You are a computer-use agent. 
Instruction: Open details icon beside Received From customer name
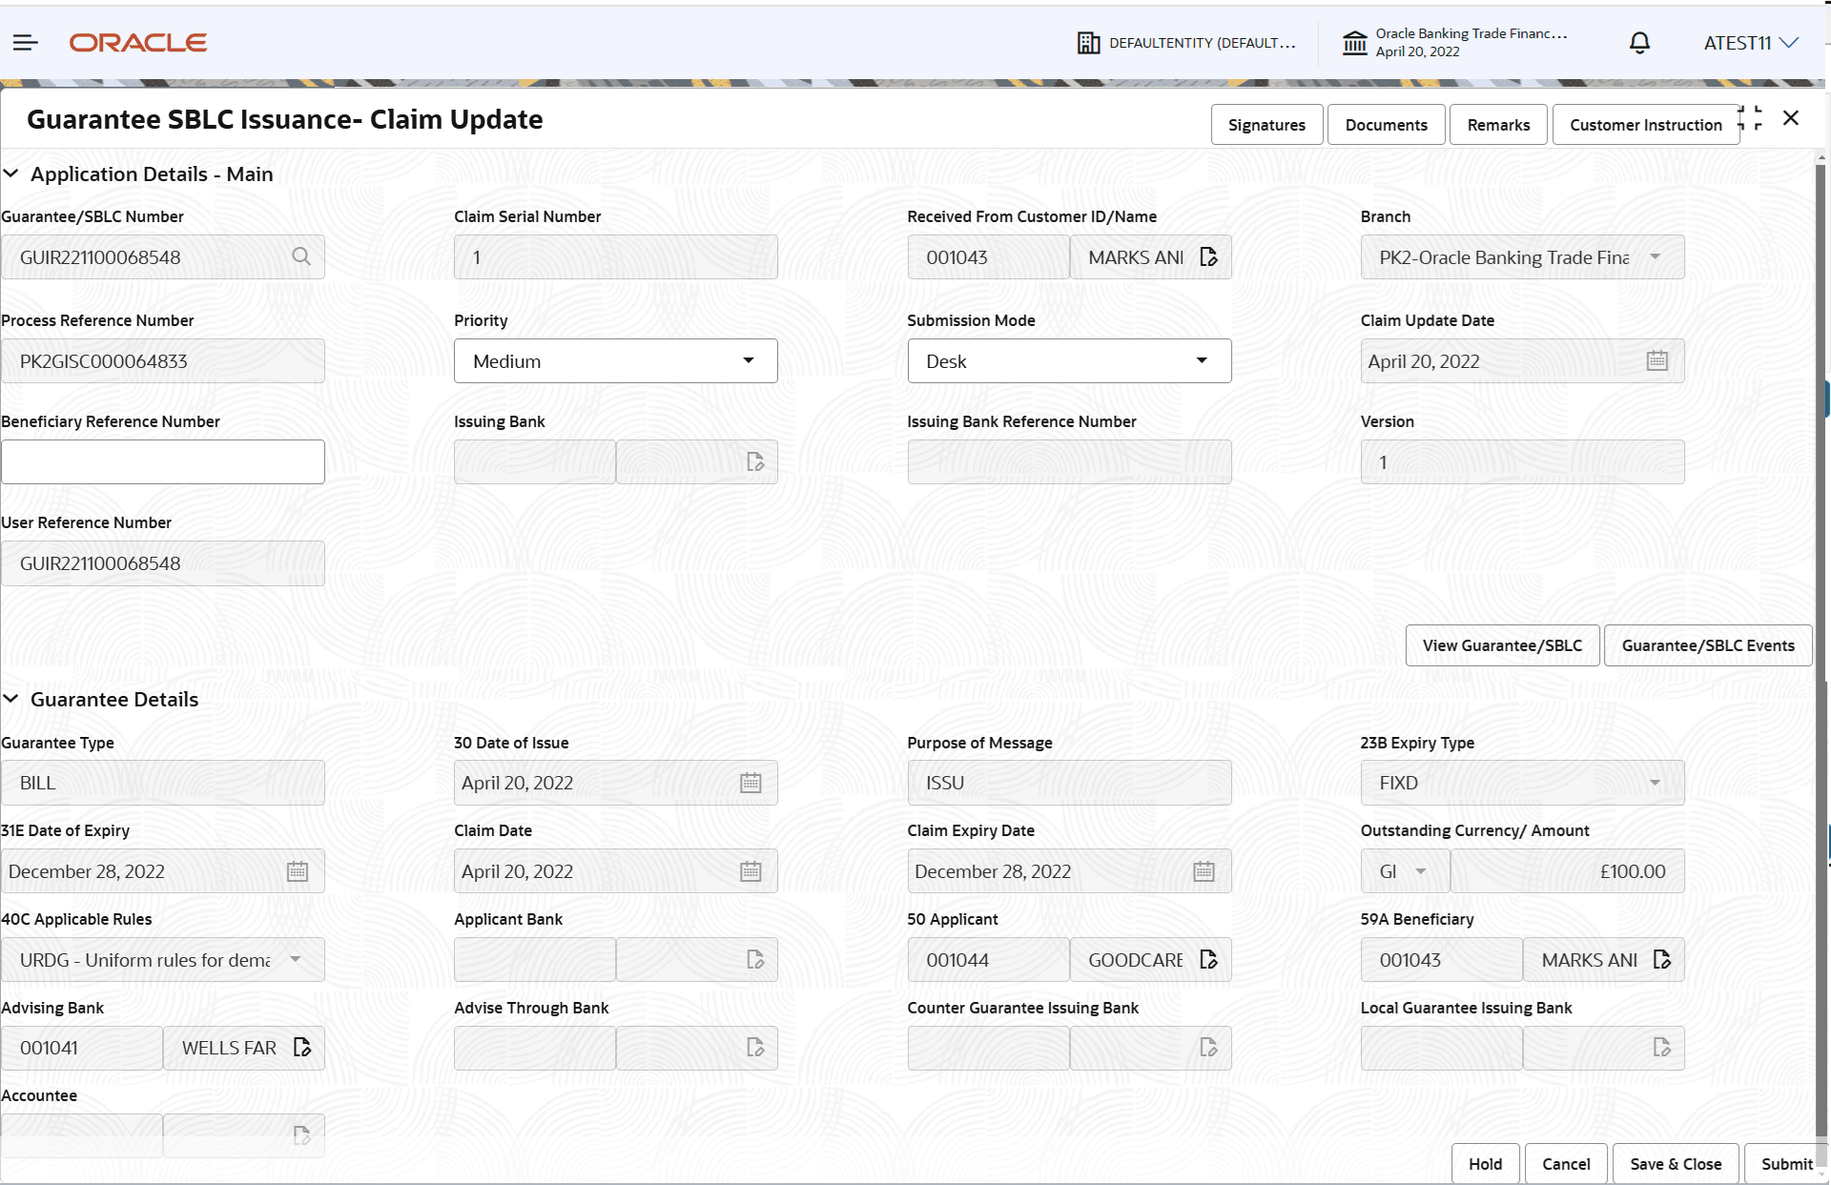[x=1209, y=257]
